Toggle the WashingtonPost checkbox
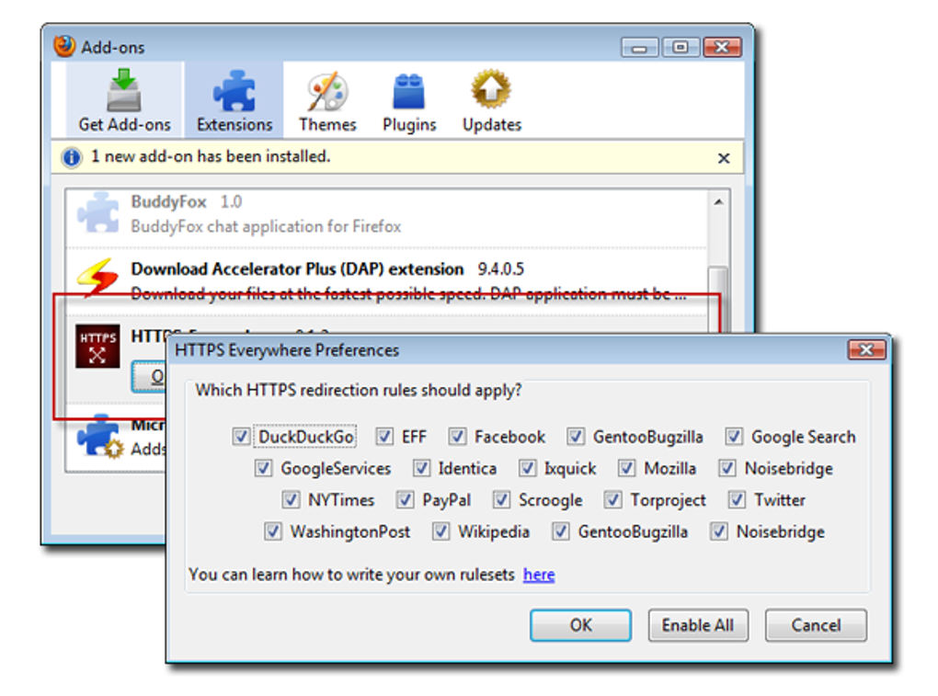The image size is (938, 696). [273, 531]
